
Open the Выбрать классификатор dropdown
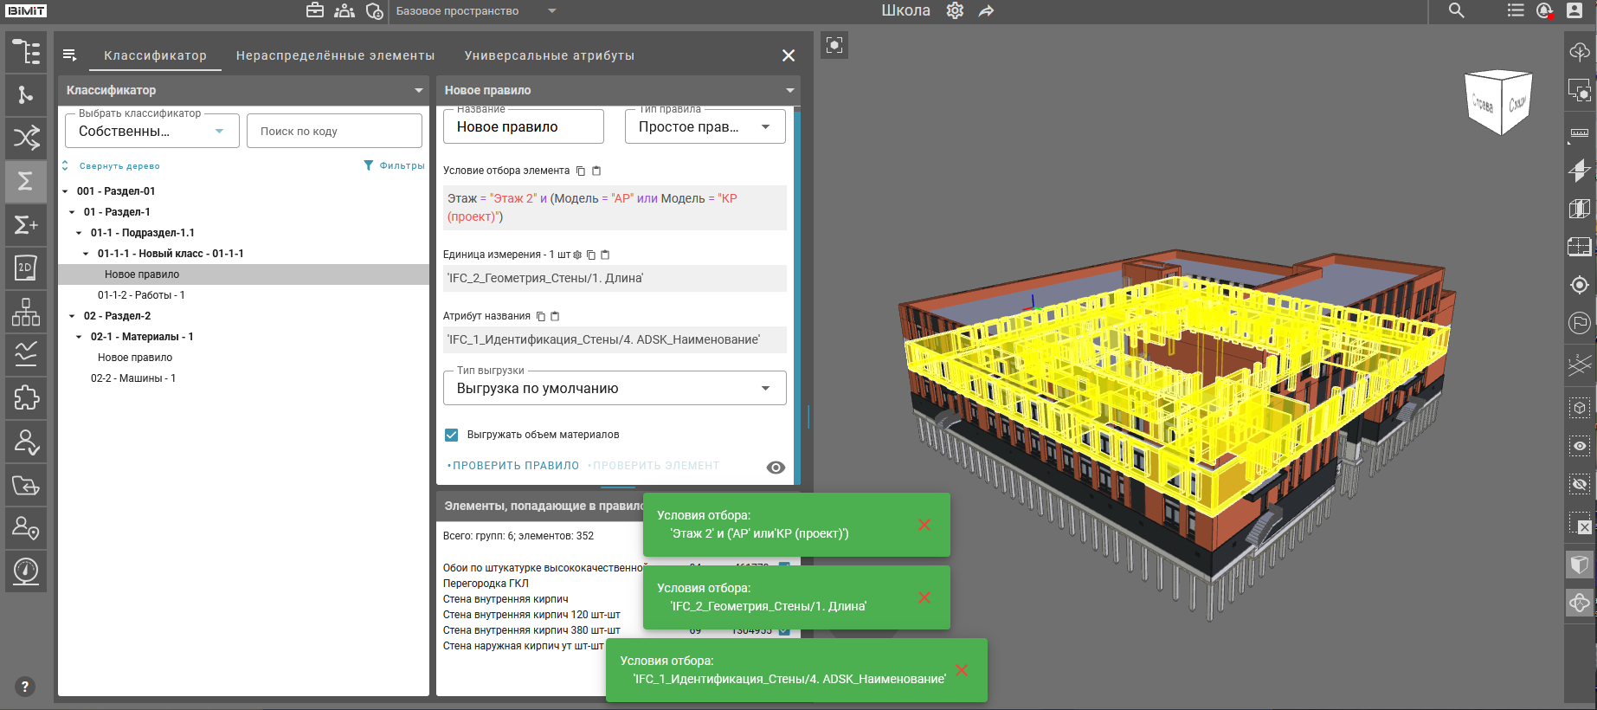(x=152, y=132)
